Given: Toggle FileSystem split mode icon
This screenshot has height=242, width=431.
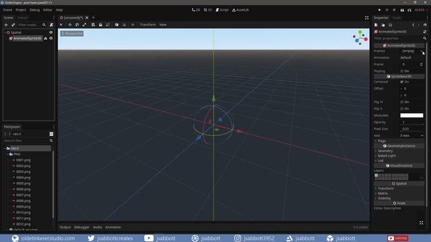Looking at the screenshot, I should (51, 134).
